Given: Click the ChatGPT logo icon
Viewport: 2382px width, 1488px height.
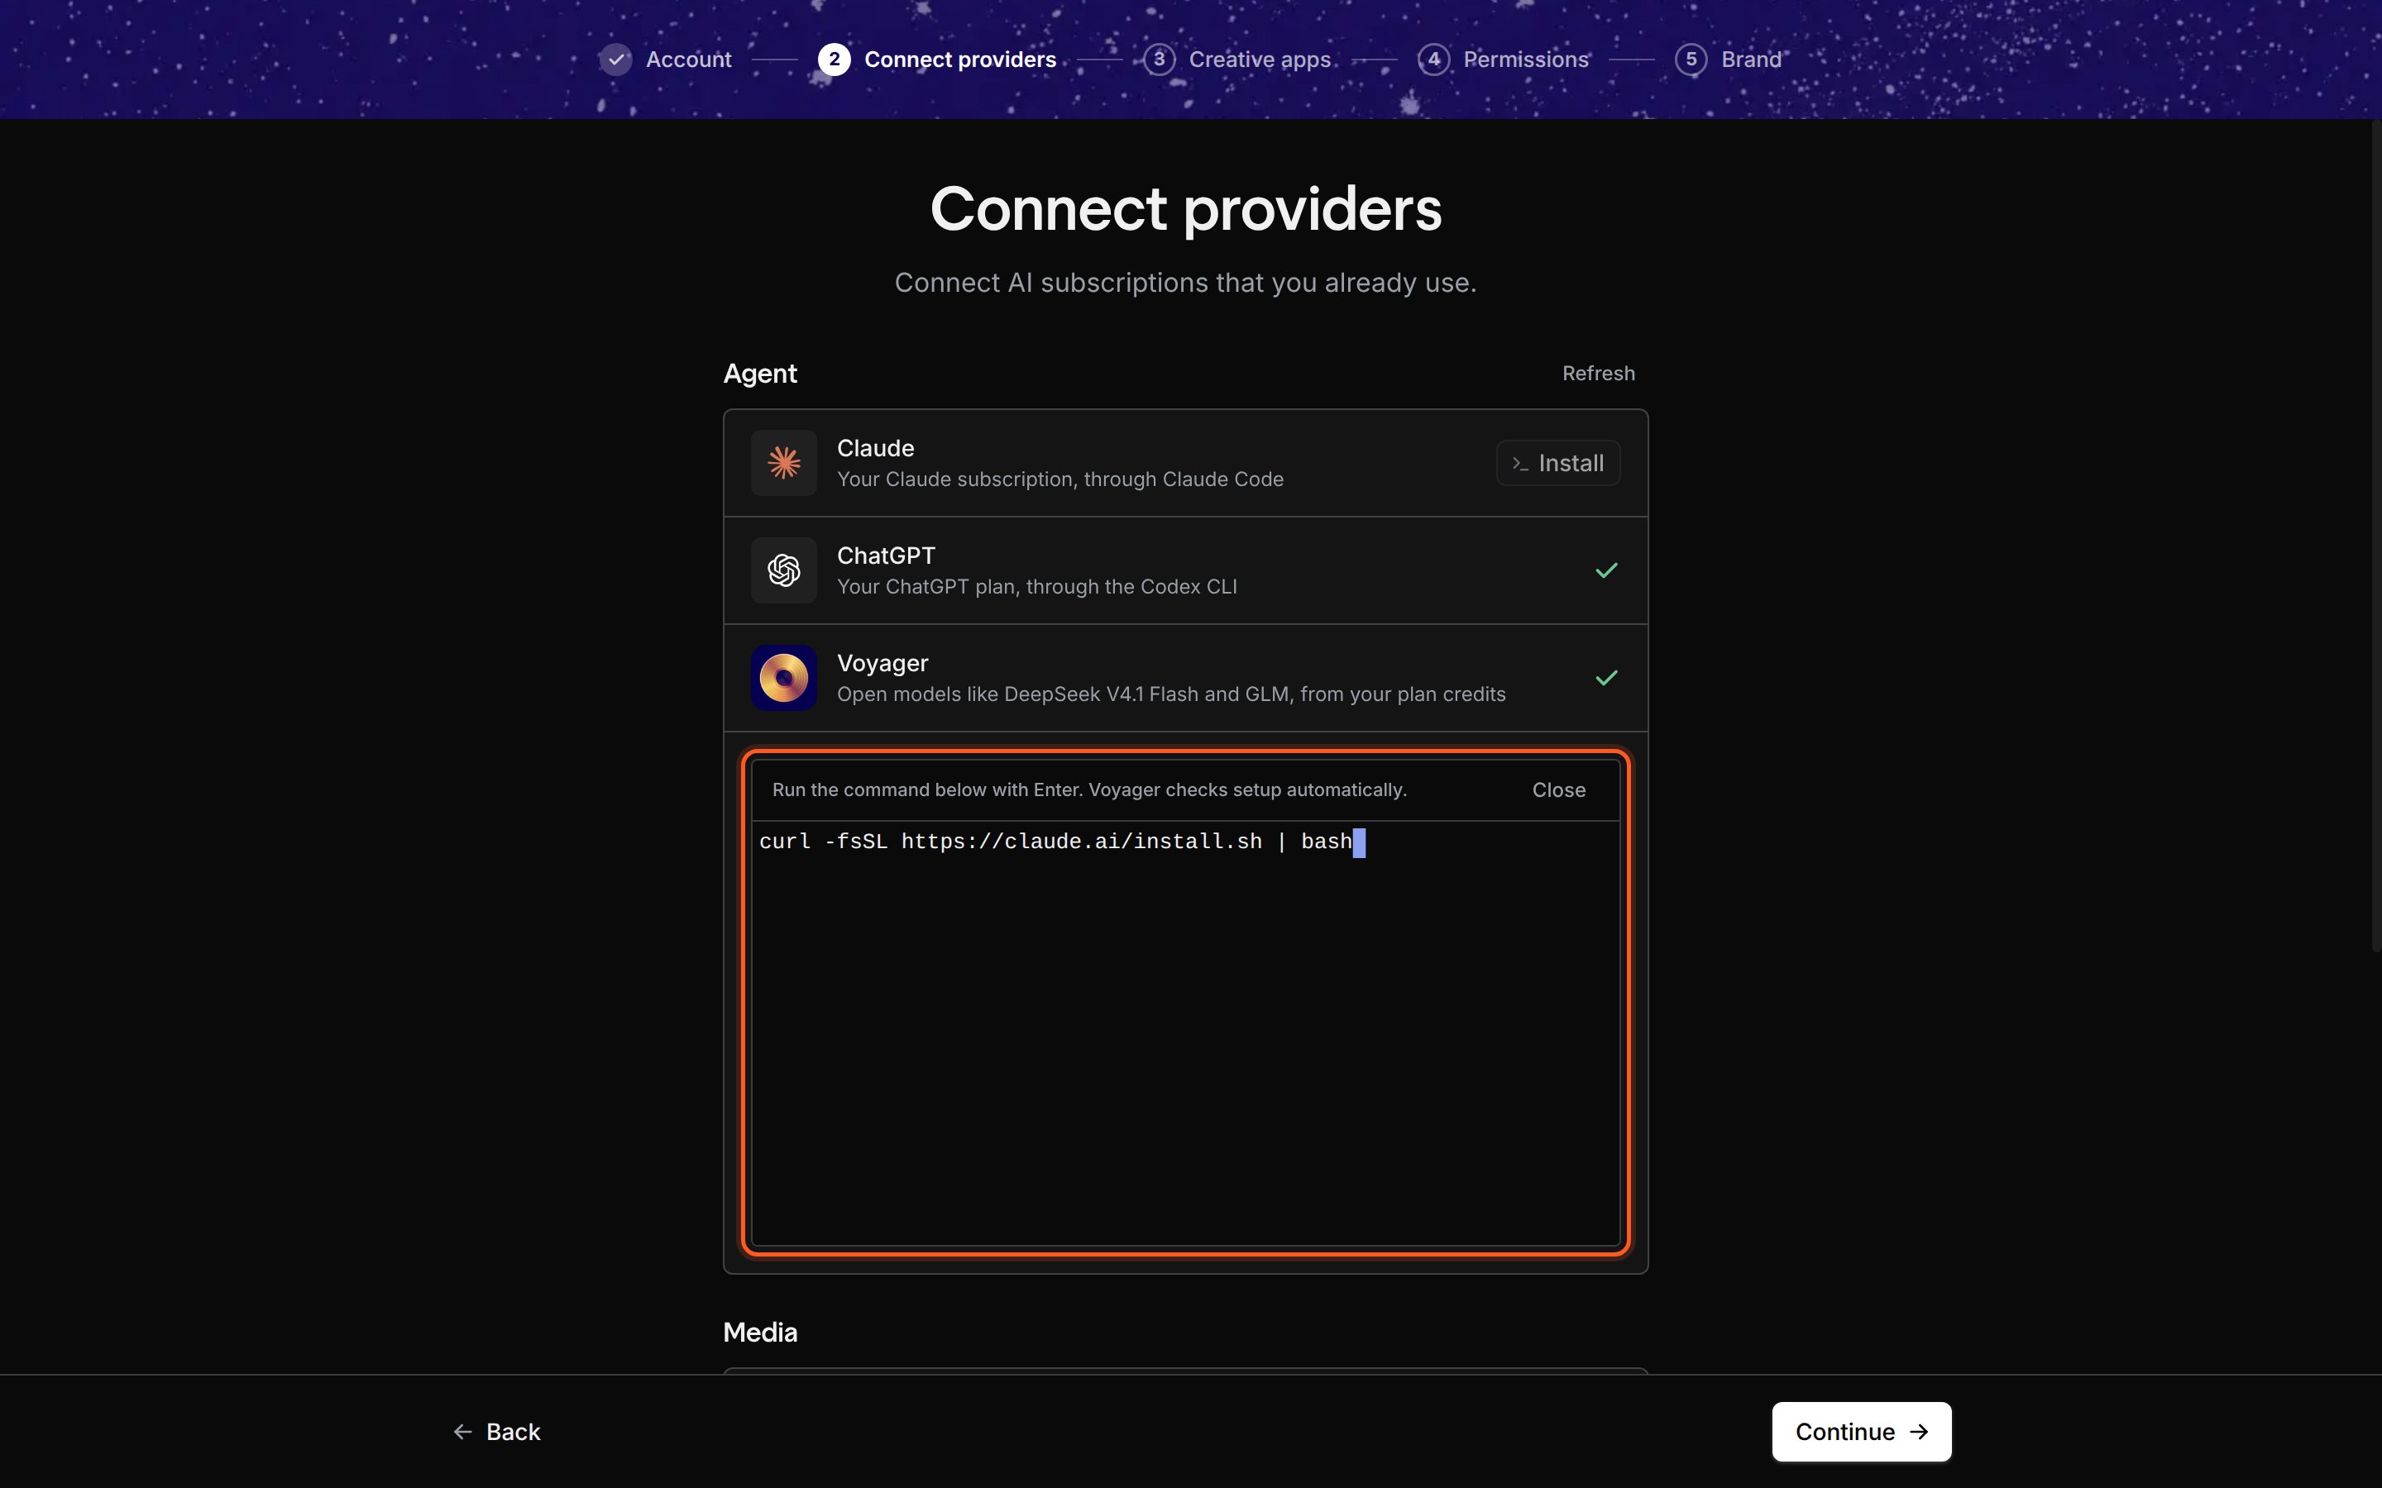Looking at the screenshot, I should (x=783, y=570).
